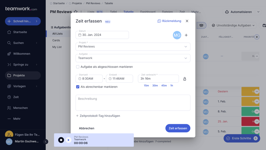Close the Zeit erfassen dialog
Screen dimensions: 266x150
click(187, 21)
